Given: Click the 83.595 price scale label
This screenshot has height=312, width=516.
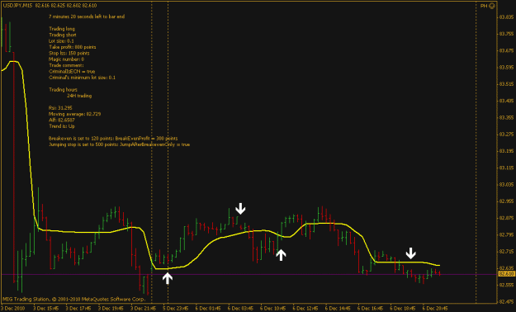Looking at the screenshot, I should point(506,68).
